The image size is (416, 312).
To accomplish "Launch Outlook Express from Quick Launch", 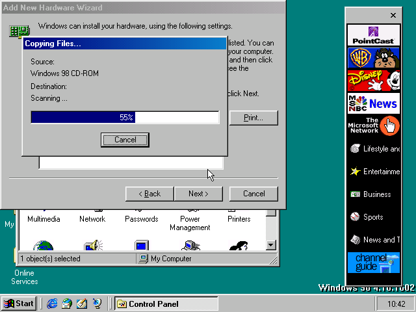I will coord(67,304).
